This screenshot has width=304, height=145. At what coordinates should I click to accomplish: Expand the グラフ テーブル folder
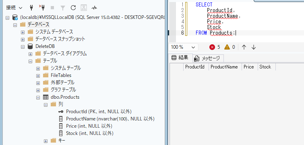point(38,90)
